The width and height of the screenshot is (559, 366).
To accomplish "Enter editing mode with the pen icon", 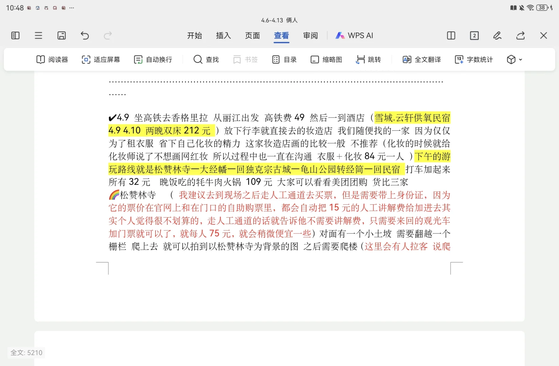I will [x=497, y=35].
